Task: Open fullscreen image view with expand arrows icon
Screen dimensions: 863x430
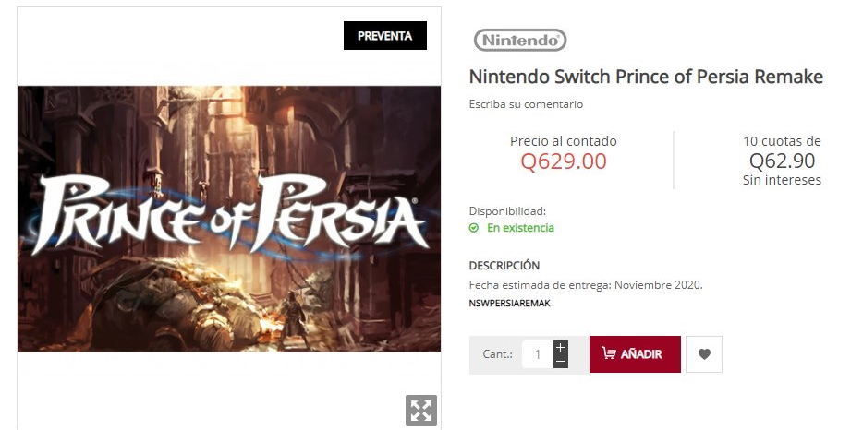Action: click(420, 411)
